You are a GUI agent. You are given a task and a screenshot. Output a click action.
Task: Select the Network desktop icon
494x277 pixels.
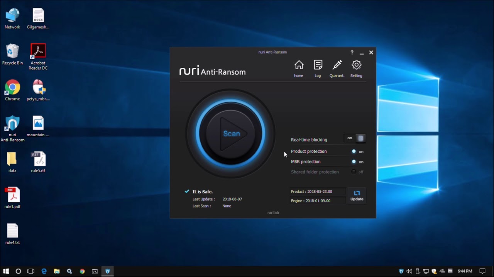coord(12,19)
